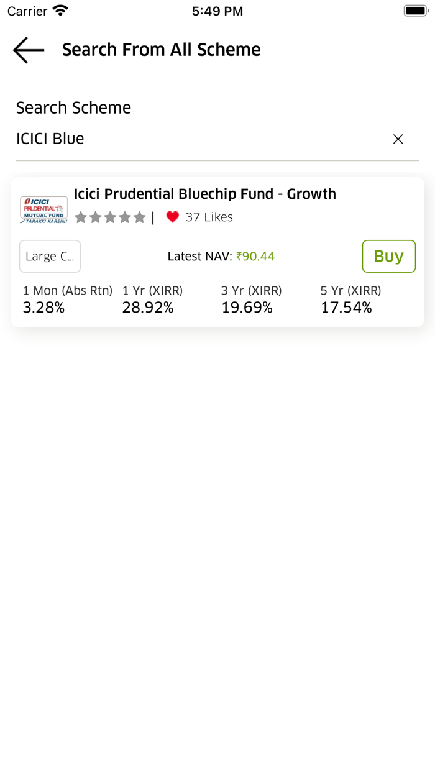Image resolution: width=435 pixels, height=773 pixels.
Task: Tap the 5:49 PM time in status bar
Action: 217,11
